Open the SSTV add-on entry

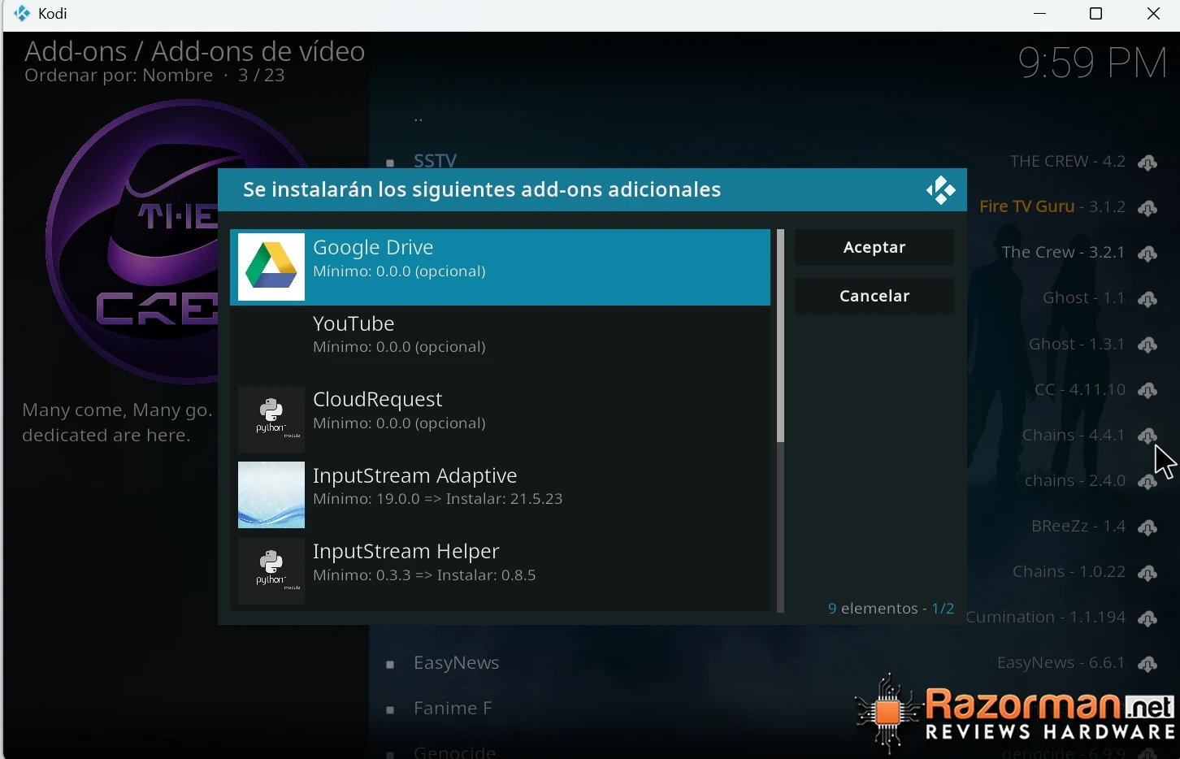coord(435,161)
